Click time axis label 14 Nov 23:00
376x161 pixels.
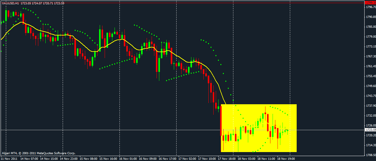coord(69,159)
